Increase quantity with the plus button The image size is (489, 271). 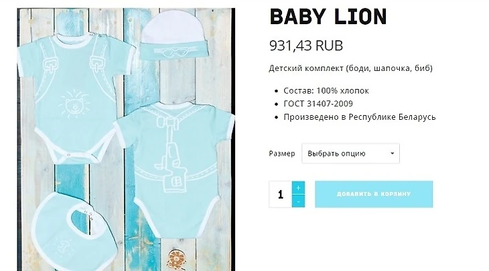pyautogui.click(x=299, y=188)
